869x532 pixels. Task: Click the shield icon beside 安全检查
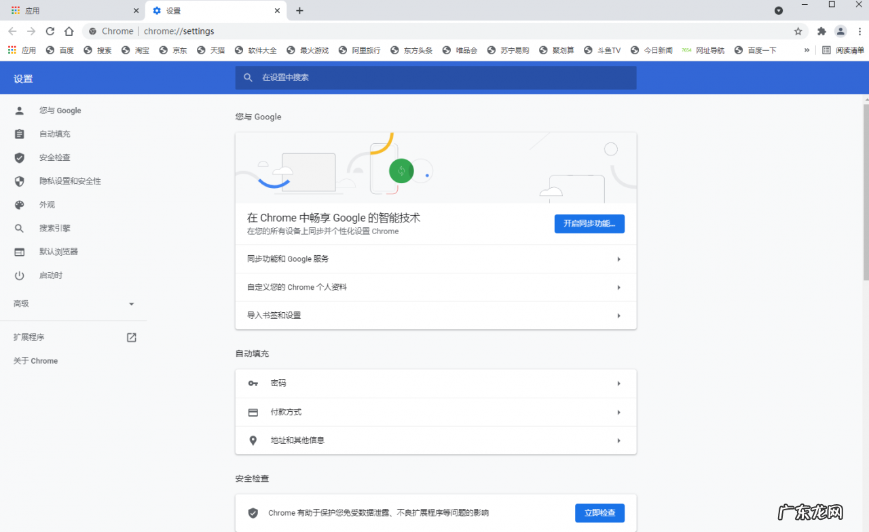(253, 512)
